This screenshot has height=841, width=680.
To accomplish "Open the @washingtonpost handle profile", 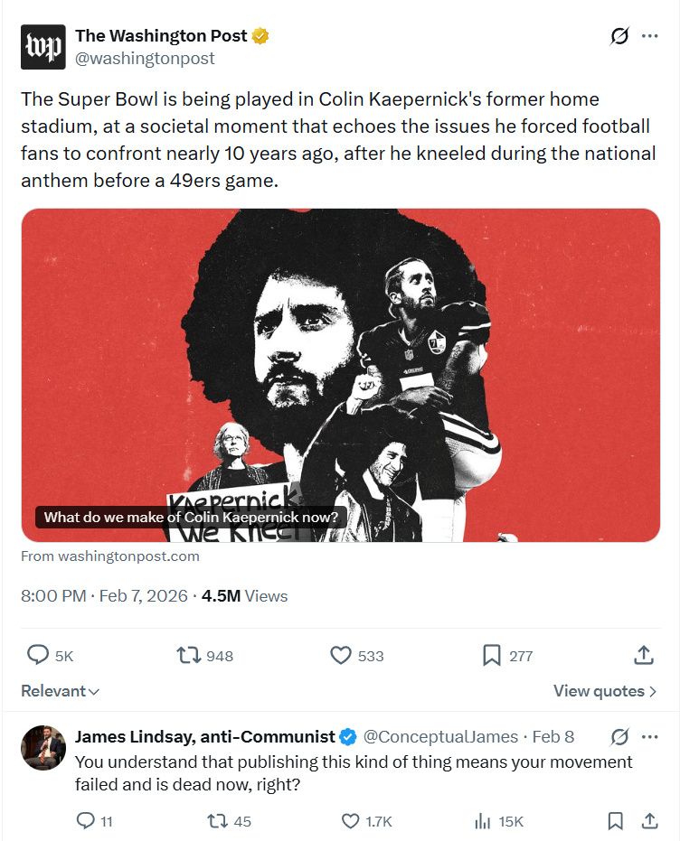I will coord(146,59).
